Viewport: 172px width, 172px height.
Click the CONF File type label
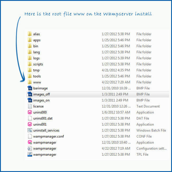coord(144,136)
